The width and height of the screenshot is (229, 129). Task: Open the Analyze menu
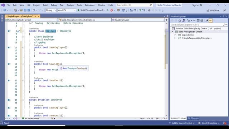pyautogui.click(x=70, y=5)
